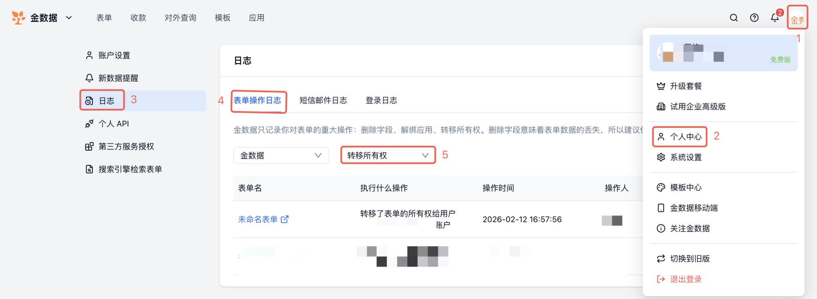Click the 金数据 logo icon
The image size is (817, 299).
point(18,18)
